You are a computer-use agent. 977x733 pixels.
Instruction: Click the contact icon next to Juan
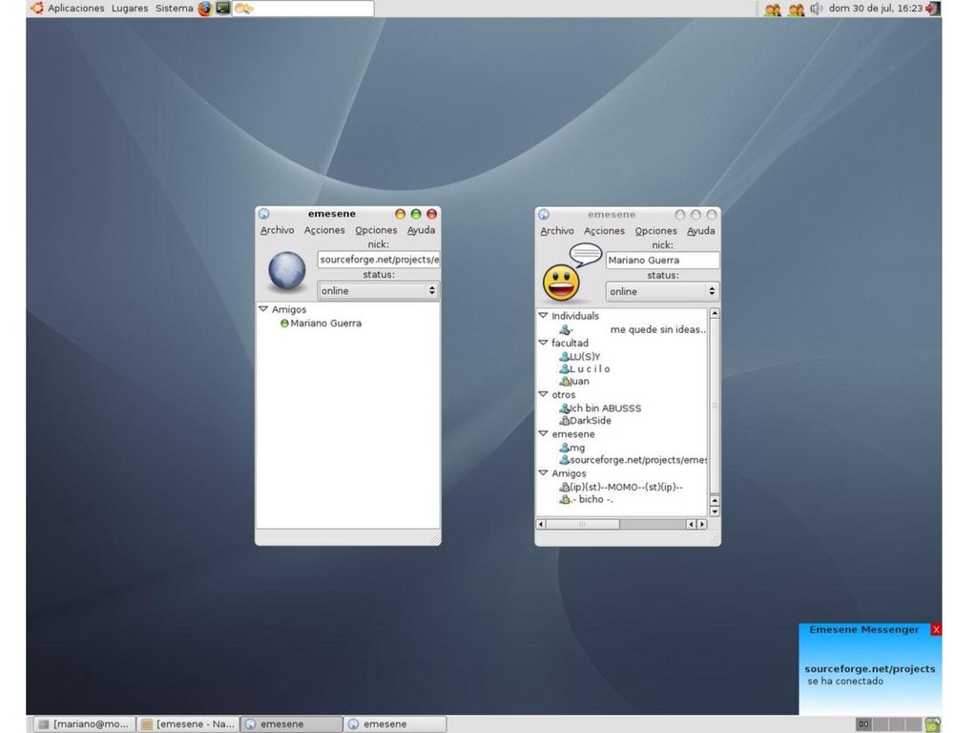[x=564, y=382]
